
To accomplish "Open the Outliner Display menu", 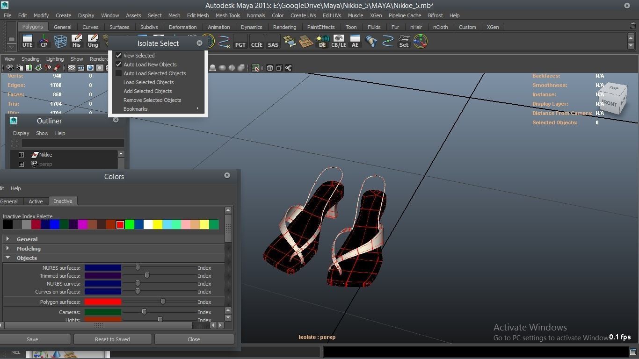I will pos(21,133).
